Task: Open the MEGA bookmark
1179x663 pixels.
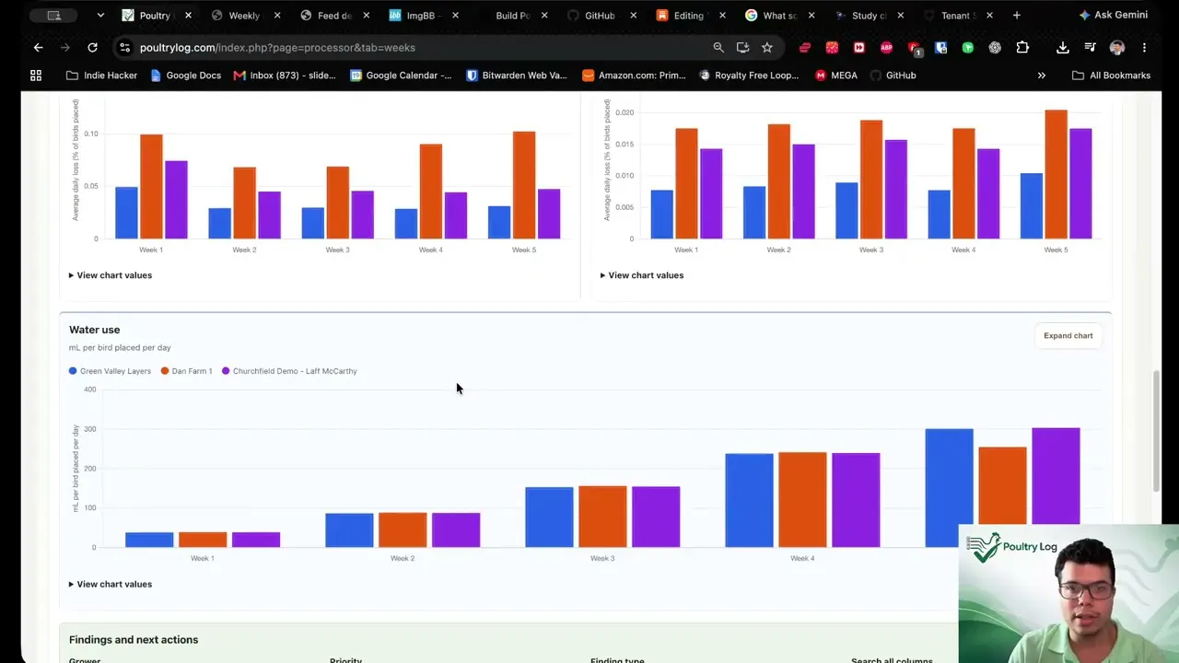Action: (836, 76)
